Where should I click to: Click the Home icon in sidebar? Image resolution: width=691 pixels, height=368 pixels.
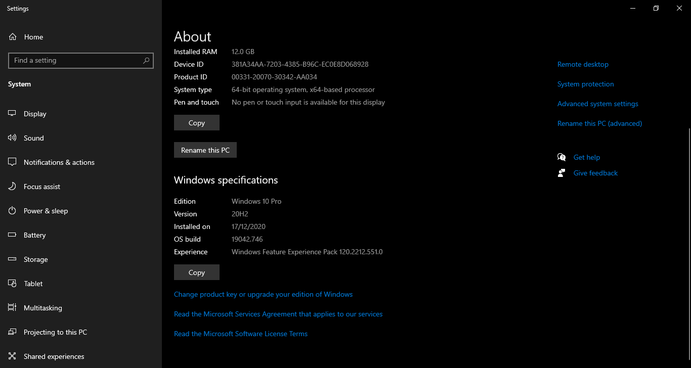point(13,37)
